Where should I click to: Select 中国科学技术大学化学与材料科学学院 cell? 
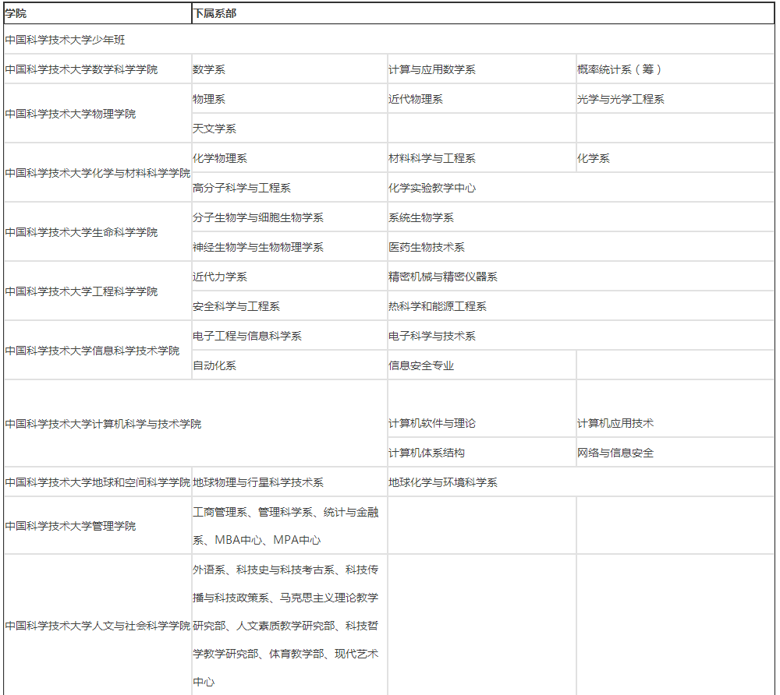point(97,173)
